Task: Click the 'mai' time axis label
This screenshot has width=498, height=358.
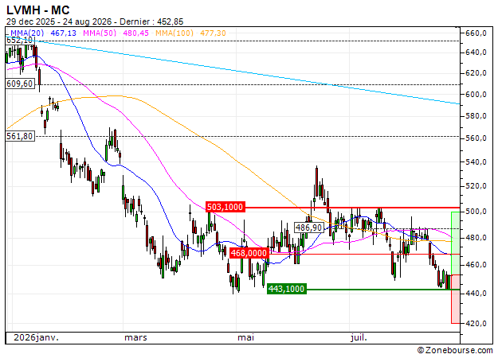Action: (245, 337)
